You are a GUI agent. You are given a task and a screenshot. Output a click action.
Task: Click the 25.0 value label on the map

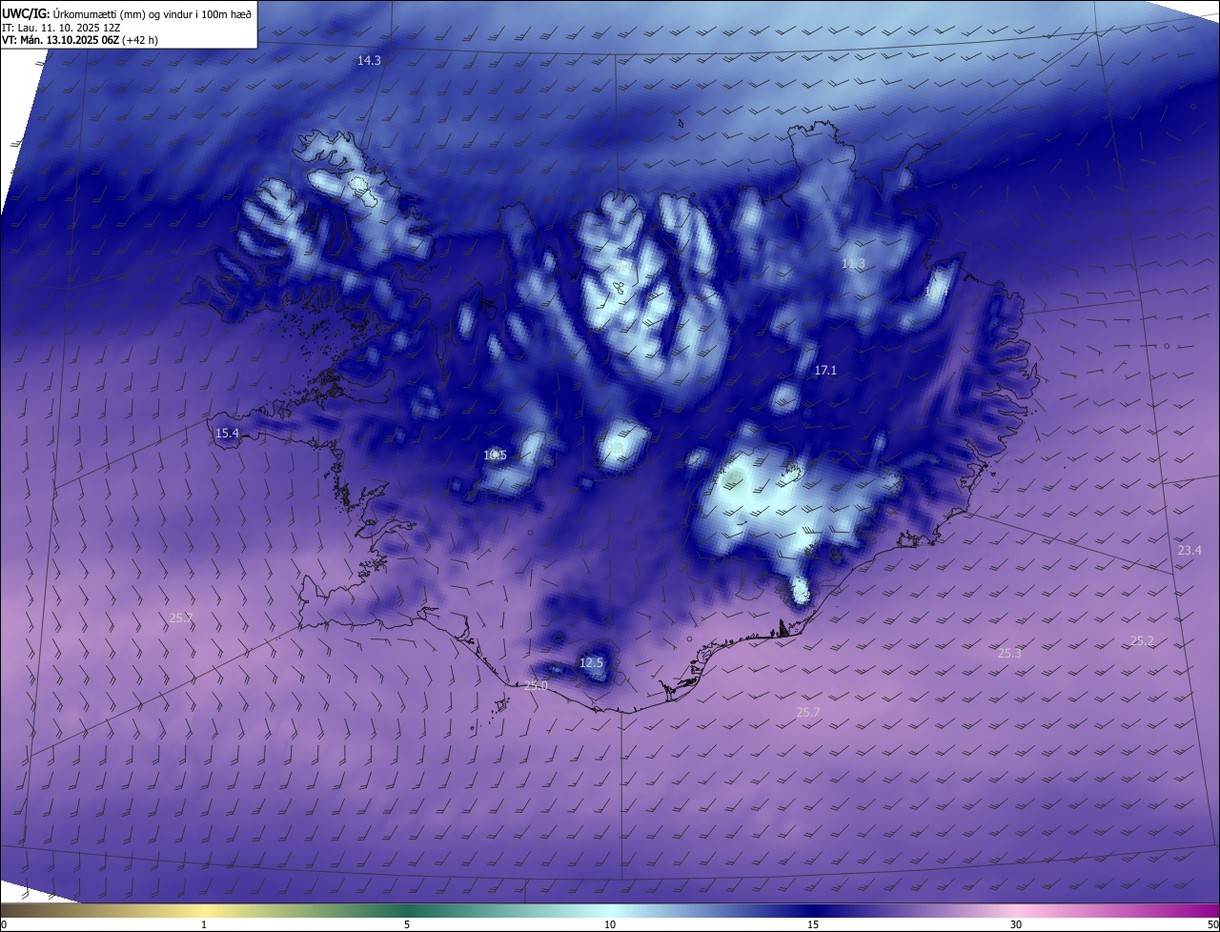click(x=537, y=686)
